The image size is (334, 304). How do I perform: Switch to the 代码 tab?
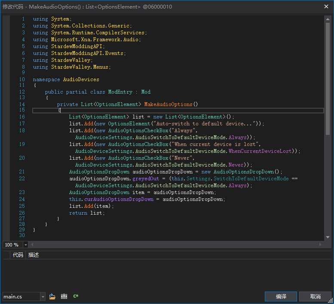tap(18, 255)
